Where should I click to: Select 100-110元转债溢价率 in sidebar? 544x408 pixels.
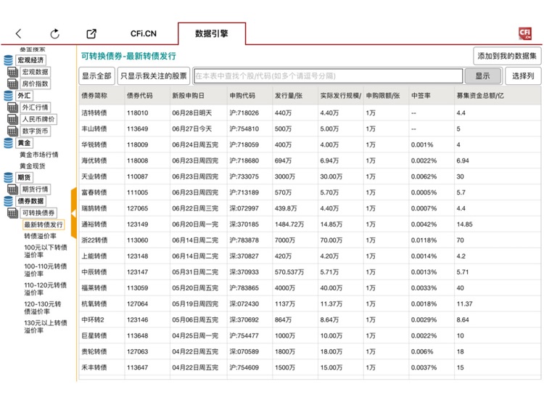pyautogui.click(x=46, y=270)
